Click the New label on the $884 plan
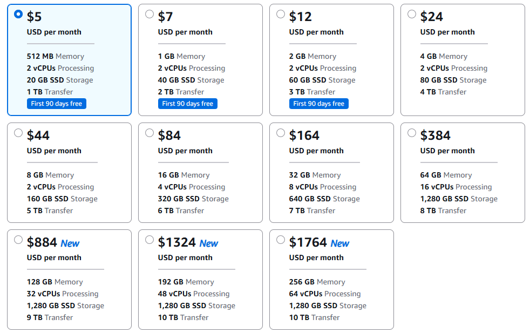The image size is (530, 333). [x=70, y=243]
